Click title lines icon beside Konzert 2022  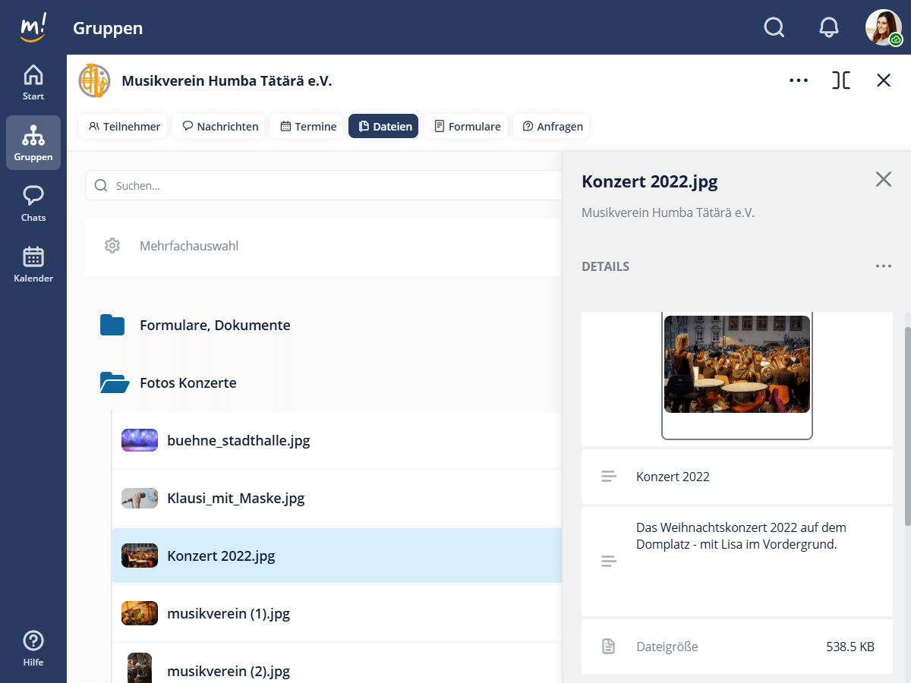pos(609,477)
